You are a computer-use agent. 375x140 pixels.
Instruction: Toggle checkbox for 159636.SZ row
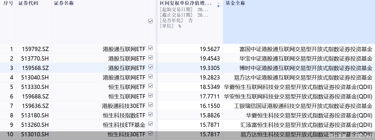151,105
